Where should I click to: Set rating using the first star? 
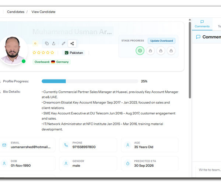coord(34,53)
